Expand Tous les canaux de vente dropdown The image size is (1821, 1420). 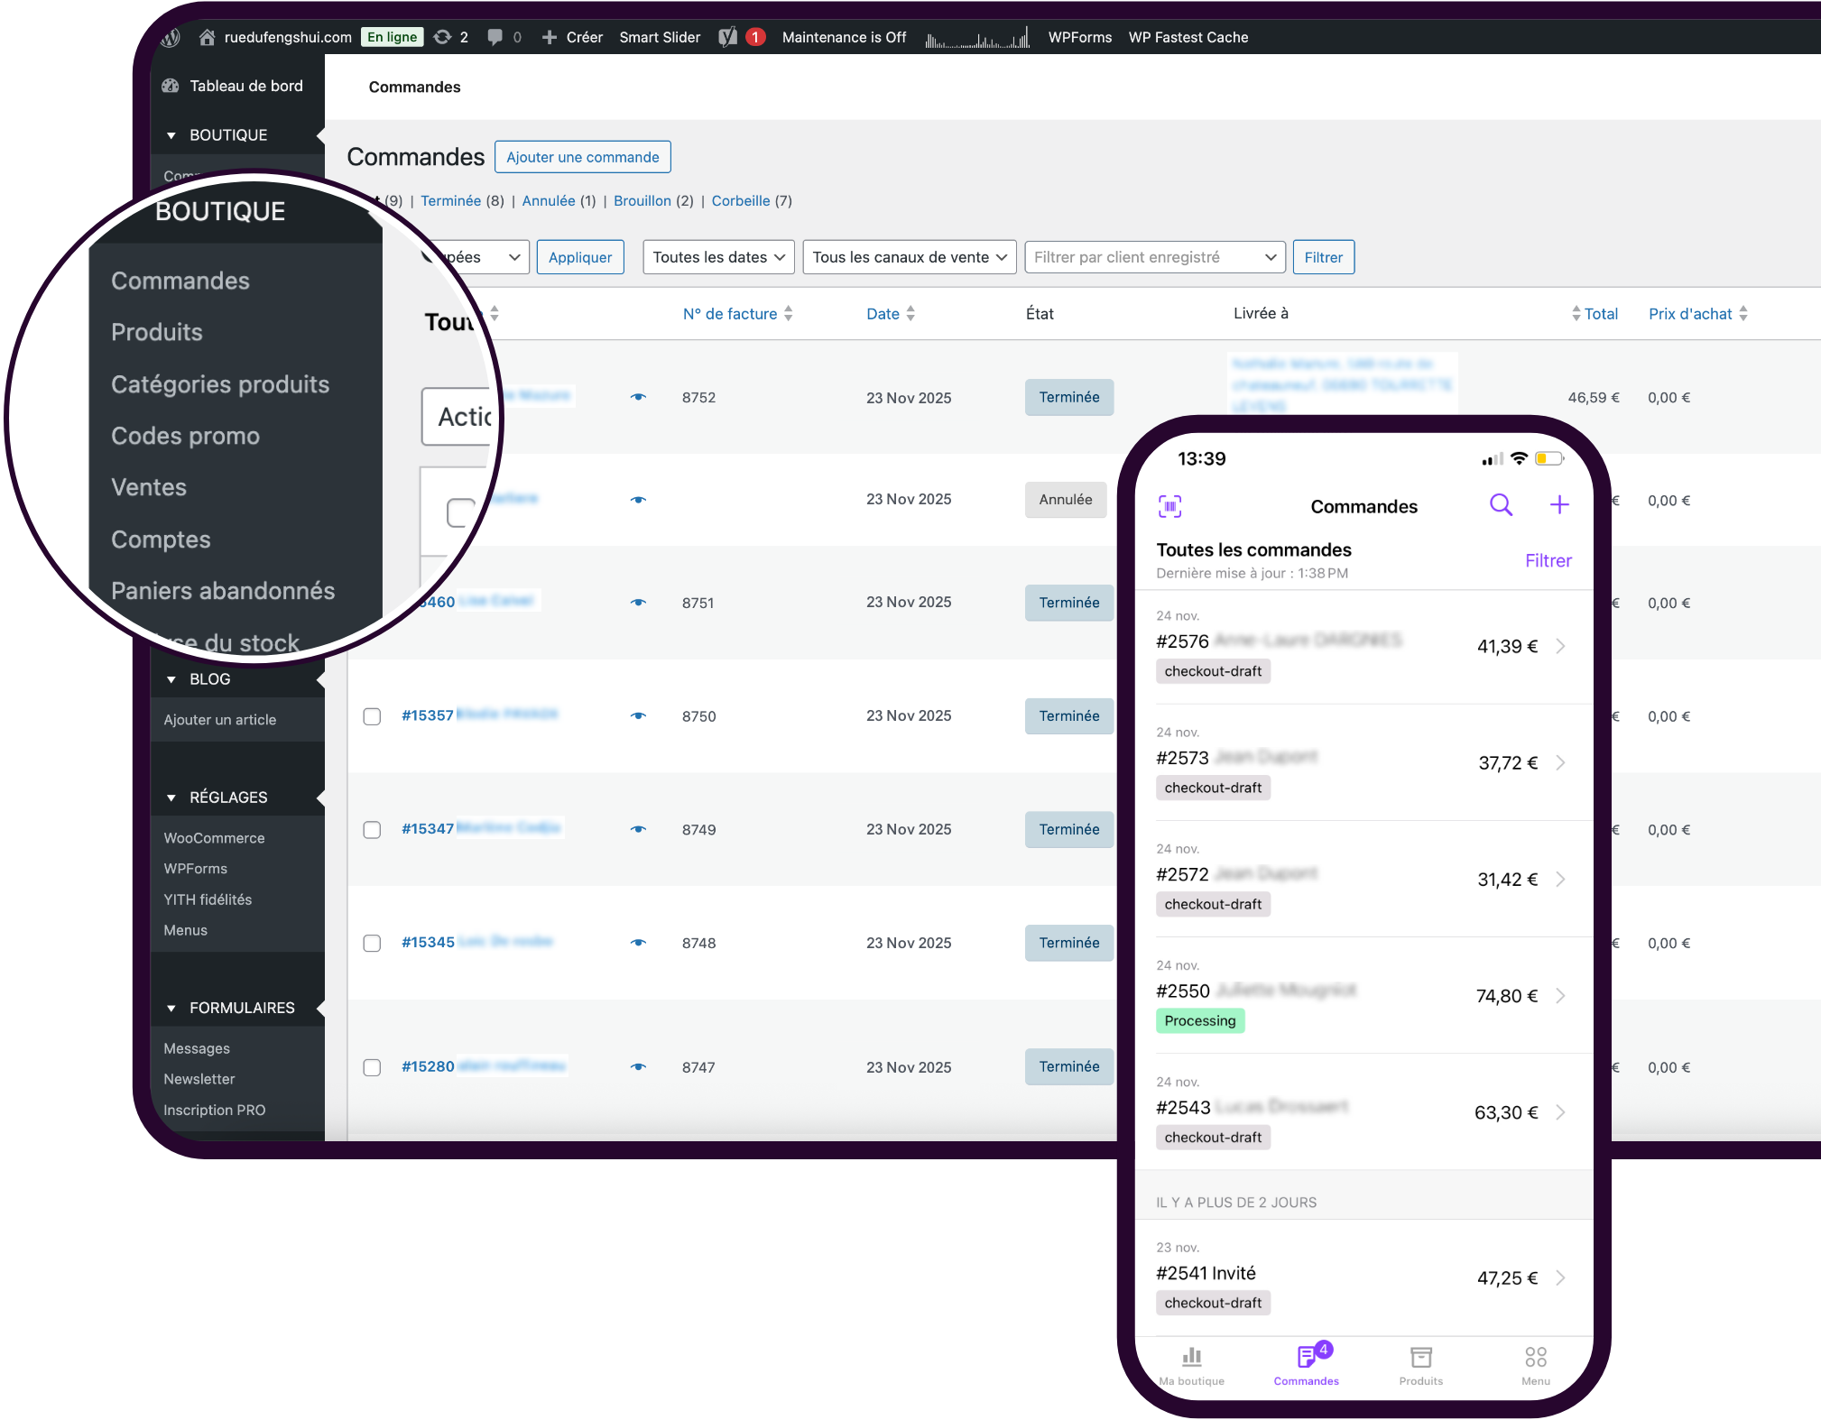coord(909,257)
